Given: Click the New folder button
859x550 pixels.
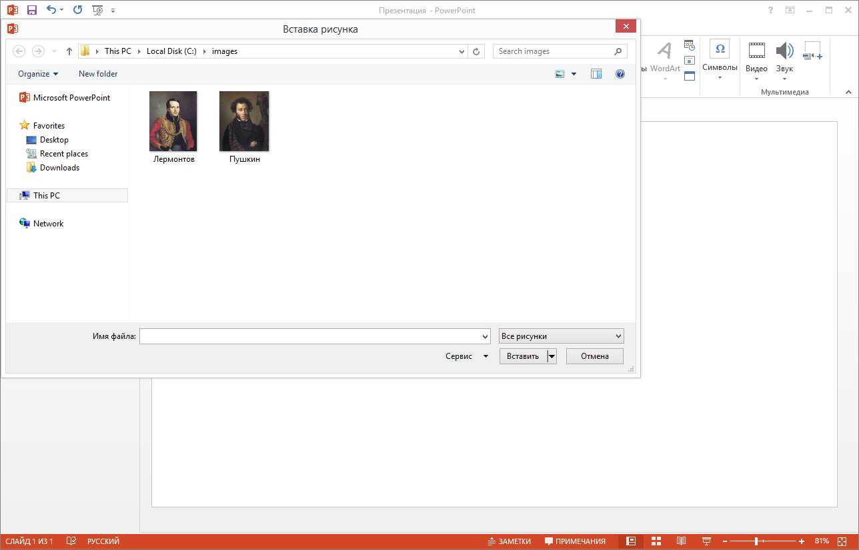Looking at the screenshot, I should pos(98,74).
